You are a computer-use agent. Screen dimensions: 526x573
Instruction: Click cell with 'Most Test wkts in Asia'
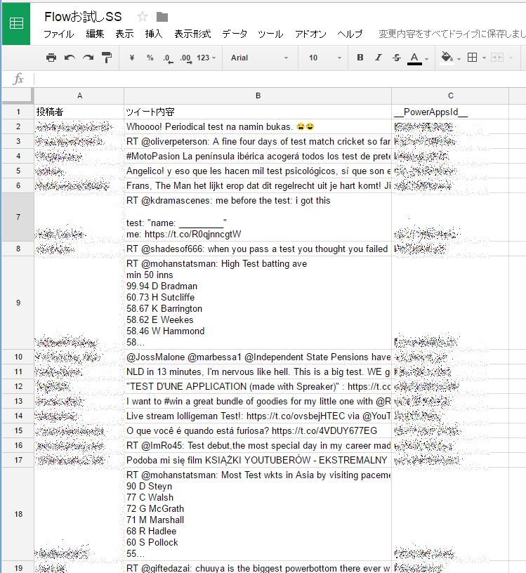click(258, 514)
